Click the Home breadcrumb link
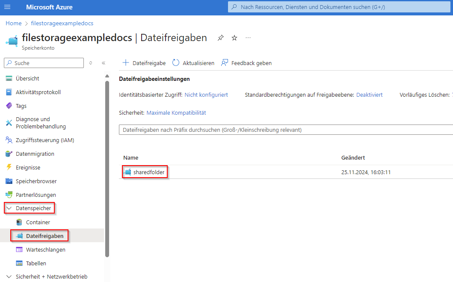This screenshot has width=453, height=282. pos(14,23)
